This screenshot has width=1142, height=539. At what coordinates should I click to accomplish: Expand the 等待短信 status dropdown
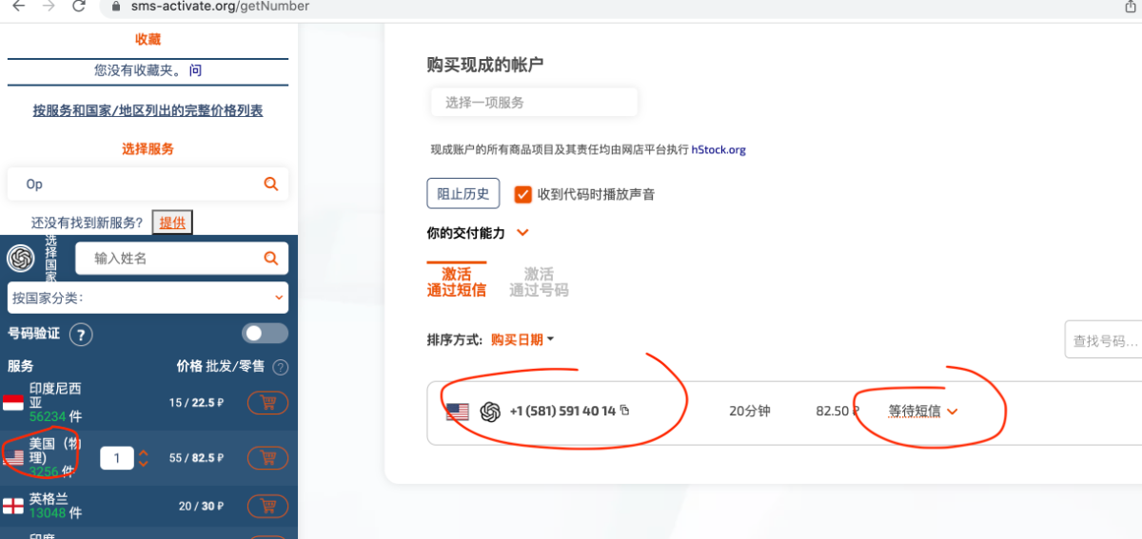coord(923,412)
